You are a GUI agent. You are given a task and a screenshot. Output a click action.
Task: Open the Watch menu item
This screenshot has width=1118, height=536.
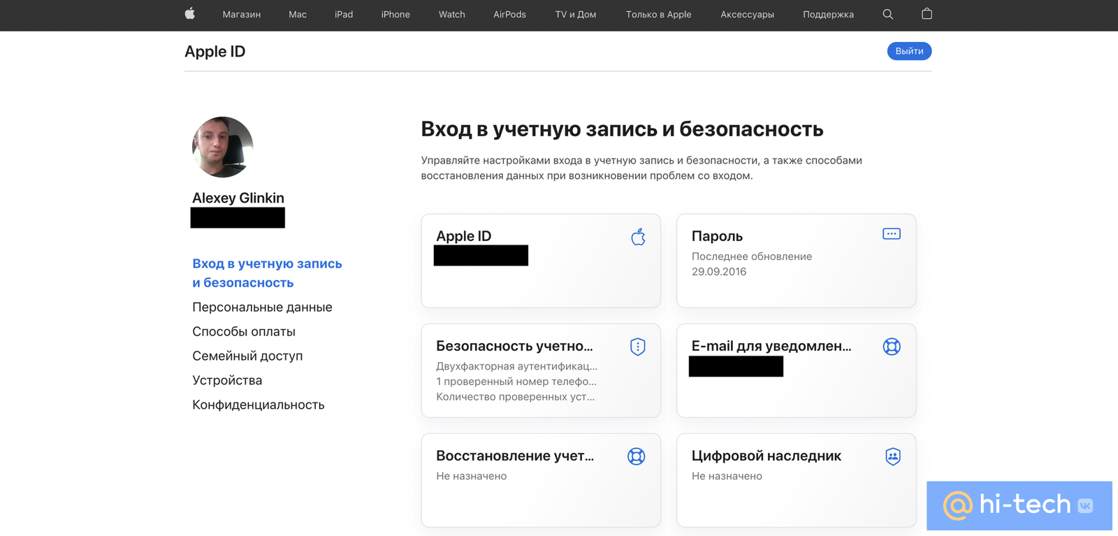tap(451, 15)
